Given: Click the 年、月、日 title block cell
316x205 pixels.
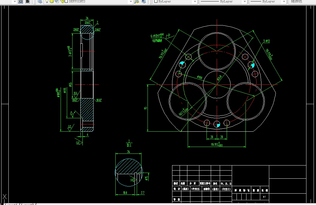Looking at the screenshot, I should [226, 184].
